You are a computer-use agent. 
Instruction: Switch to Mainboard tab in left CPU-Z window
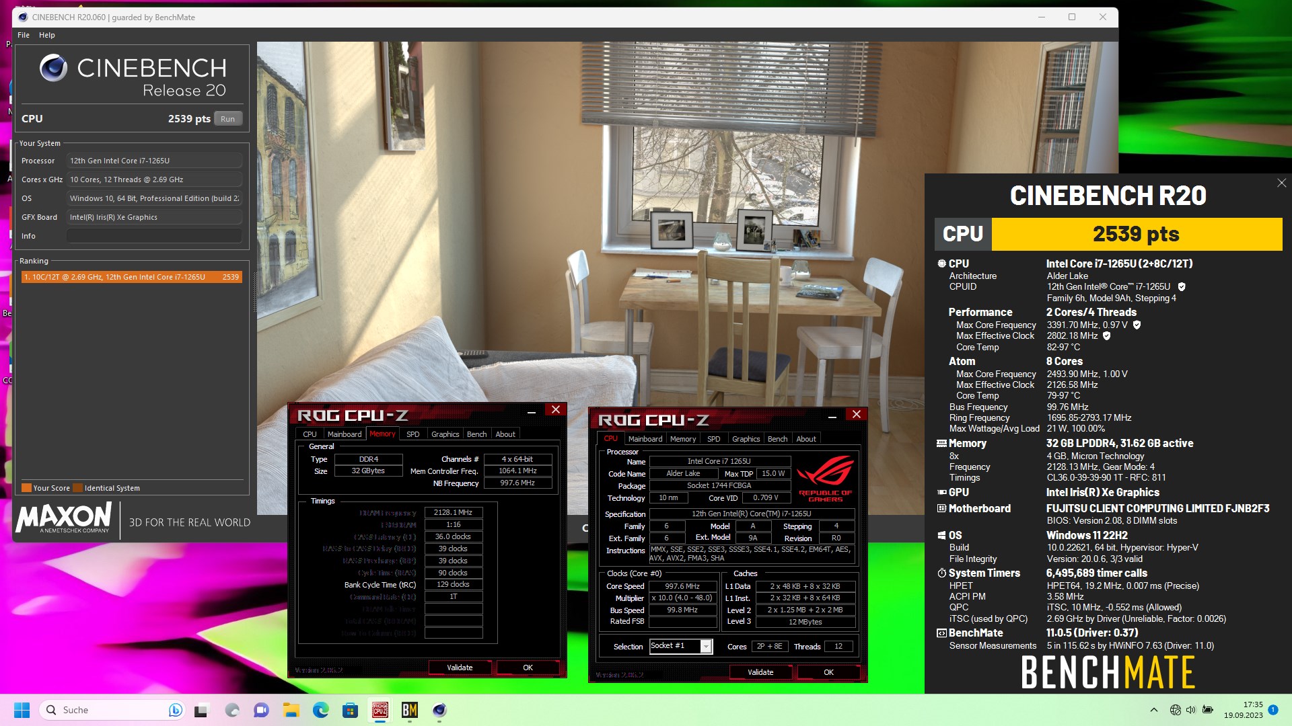tap(345, 434)
